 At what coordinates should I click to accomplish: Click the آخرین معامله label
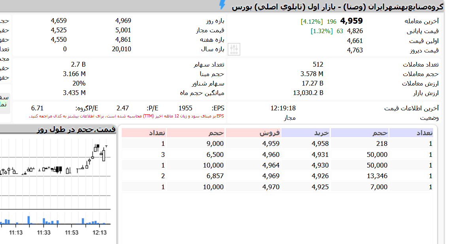click(x=421, y=21)
